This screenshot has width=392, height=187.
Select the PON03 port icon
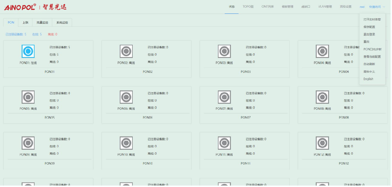pyautogui.click(x=224, y=52)
